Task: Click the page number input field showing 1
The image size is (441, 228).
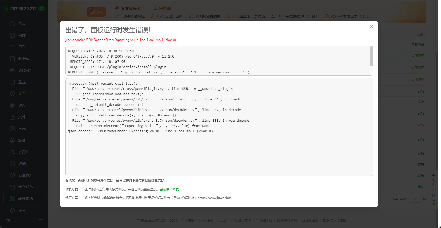Action: (x=415, y=199)
